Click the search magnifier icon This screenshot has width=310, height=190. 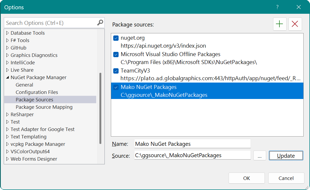pos(100,23)
